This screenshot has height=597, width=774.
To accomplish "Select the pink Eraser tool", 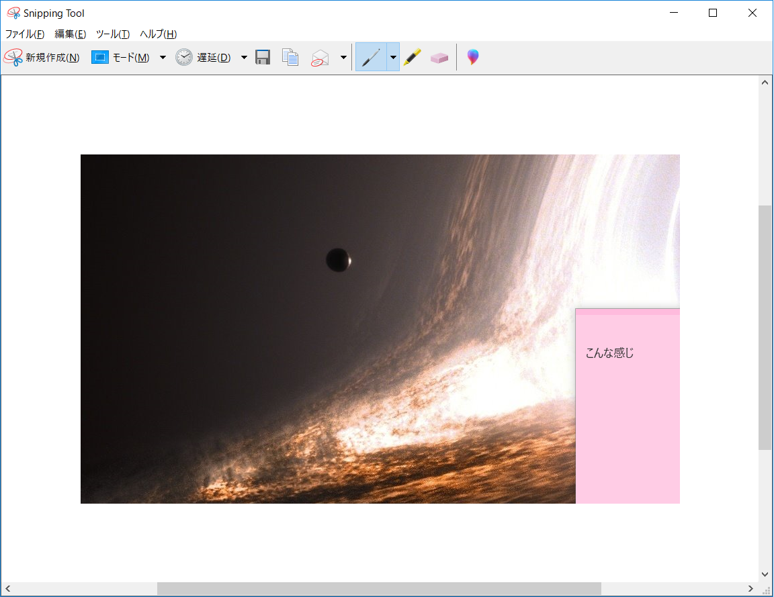I will [439, 58].
